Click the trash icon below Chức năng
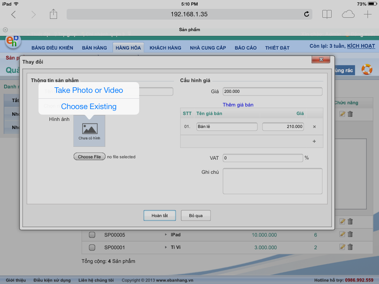Screen dimensions: 379x284 pos(350,114)
